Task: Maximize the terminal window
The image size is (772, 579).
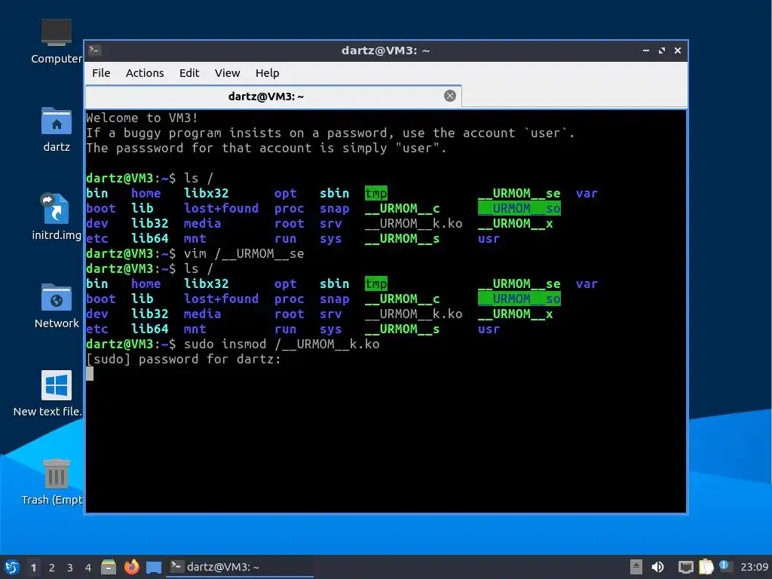Action: pyautogui.click(x=662, y=51)
